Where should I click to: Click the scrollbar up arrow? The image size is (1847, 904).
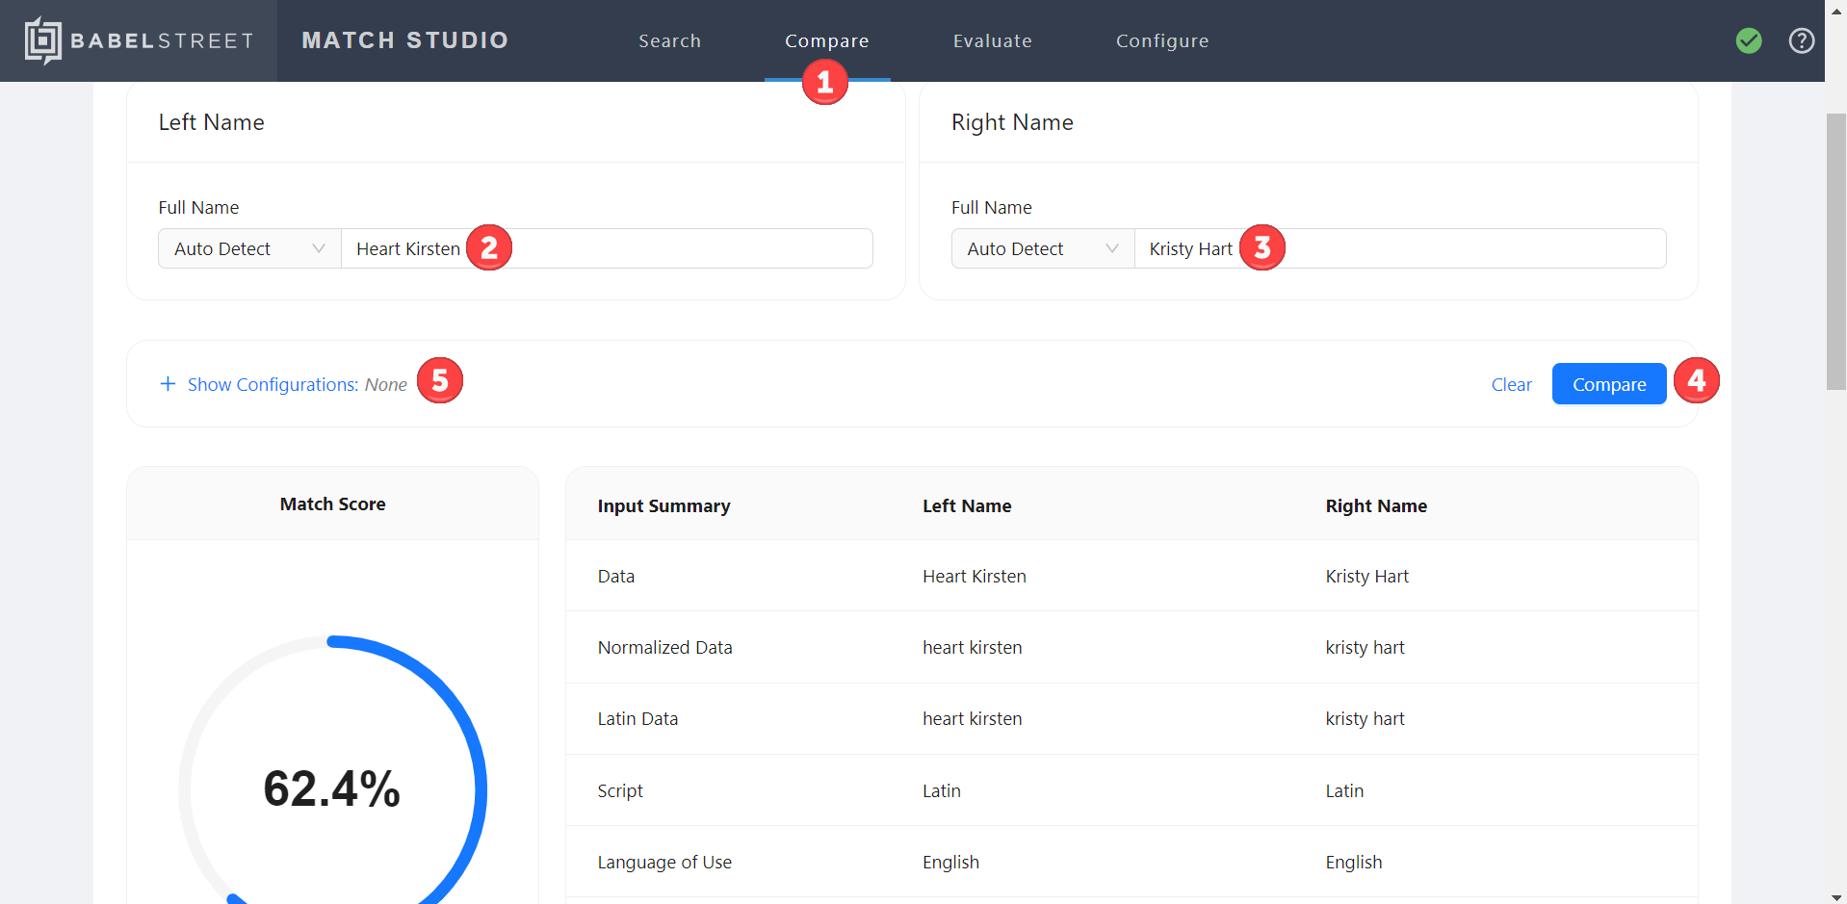point(1836,11)
